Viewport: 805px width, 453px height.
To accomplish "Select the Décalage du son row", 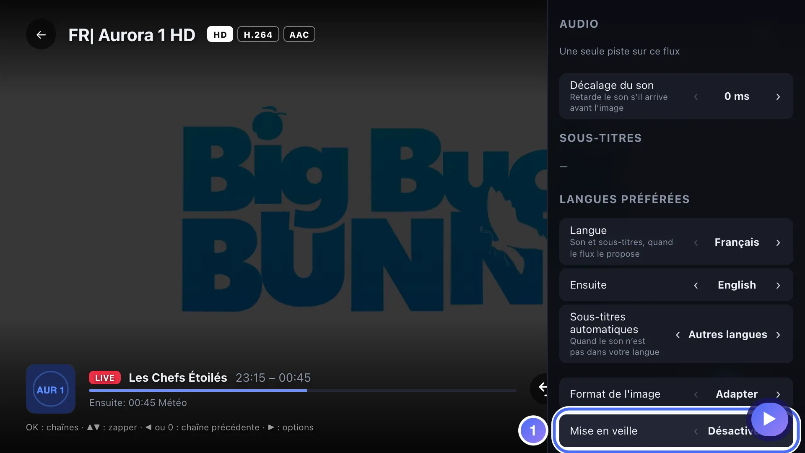I will pyautogui.click(x=676, y=96).
